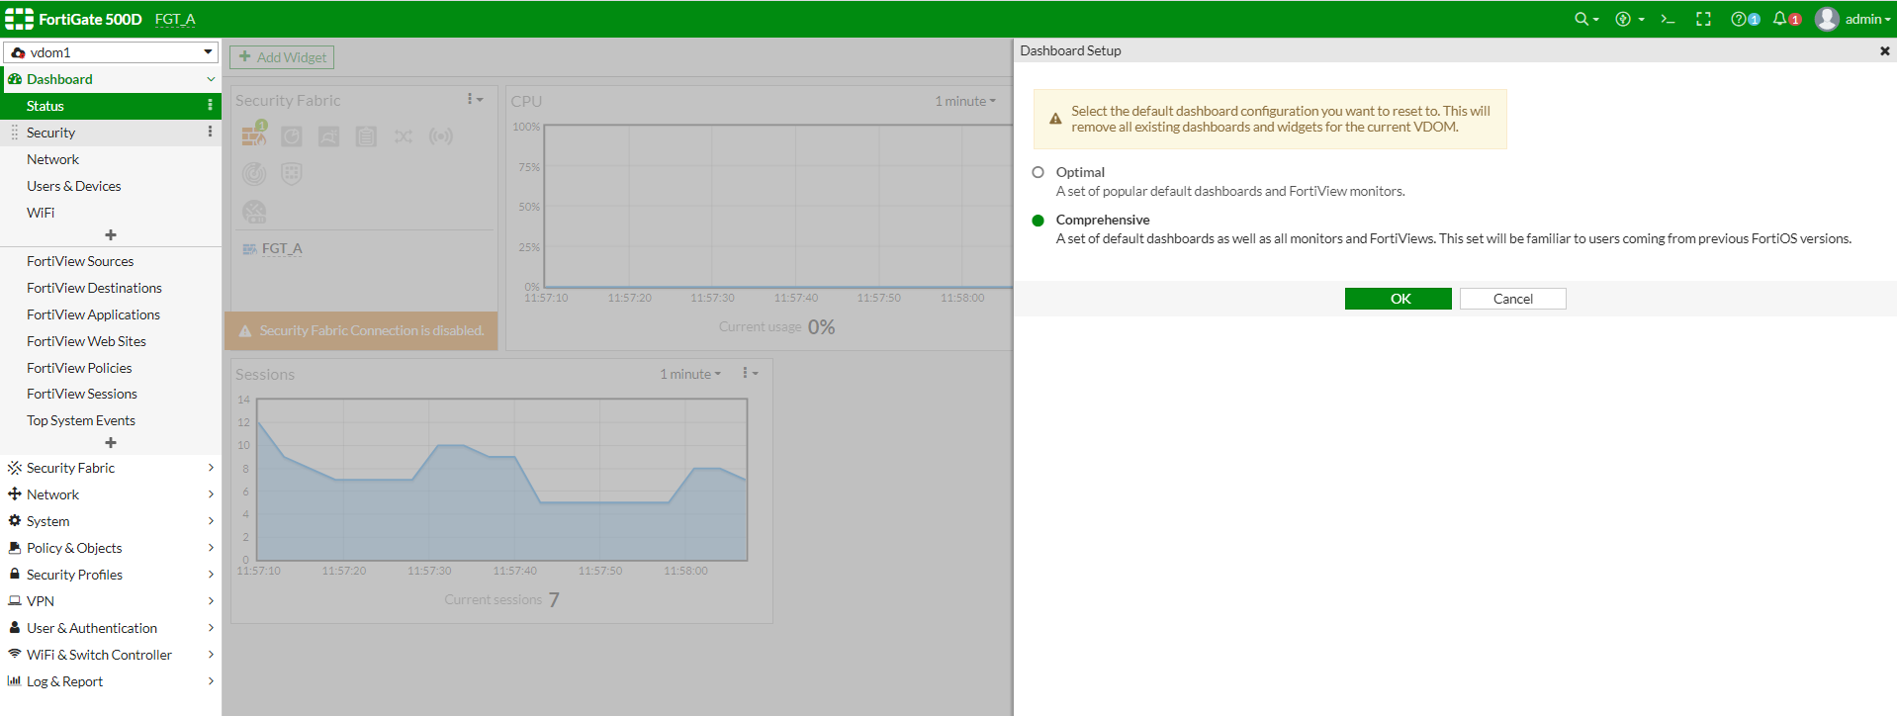Click the Status dashboard options dots
Viewport: 1897px width, 716px height.
coord(210,106)
